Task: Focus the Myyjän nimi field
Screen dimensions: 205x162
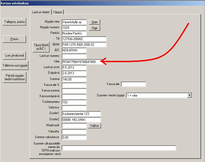Action: pos(74,22)
